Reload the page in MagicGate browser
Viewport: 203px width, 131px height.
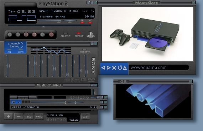(x=120, y=68)
